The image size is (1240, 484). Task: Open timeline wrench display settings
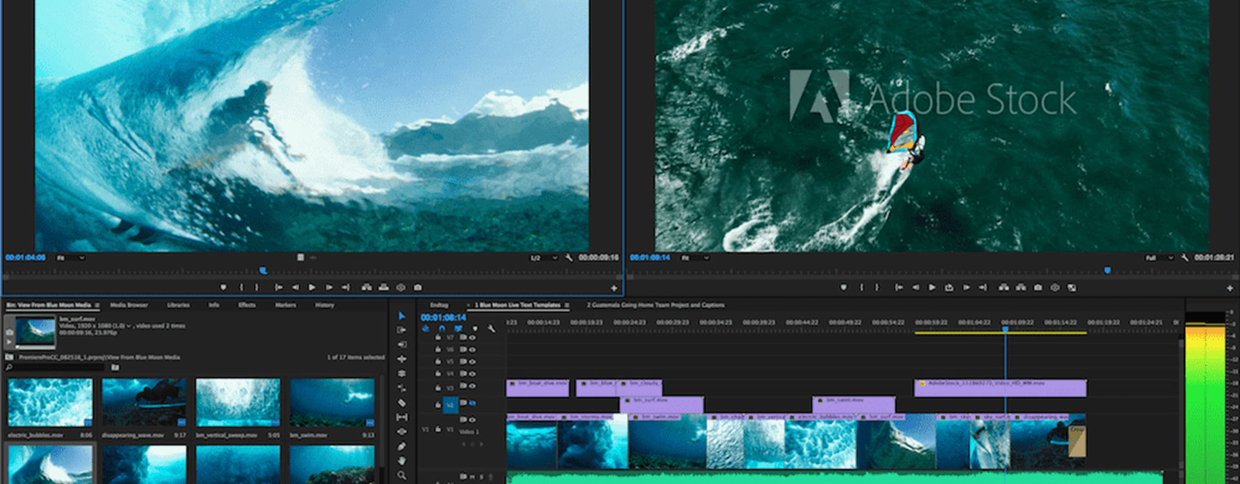[491, 328]
